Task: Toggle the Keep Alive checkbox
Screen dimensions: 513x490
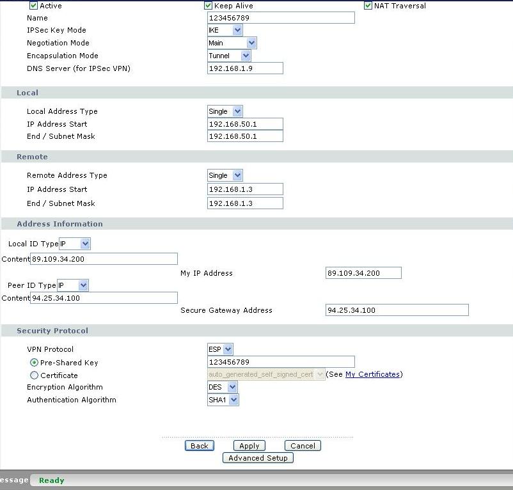Action: click(208, 6)
